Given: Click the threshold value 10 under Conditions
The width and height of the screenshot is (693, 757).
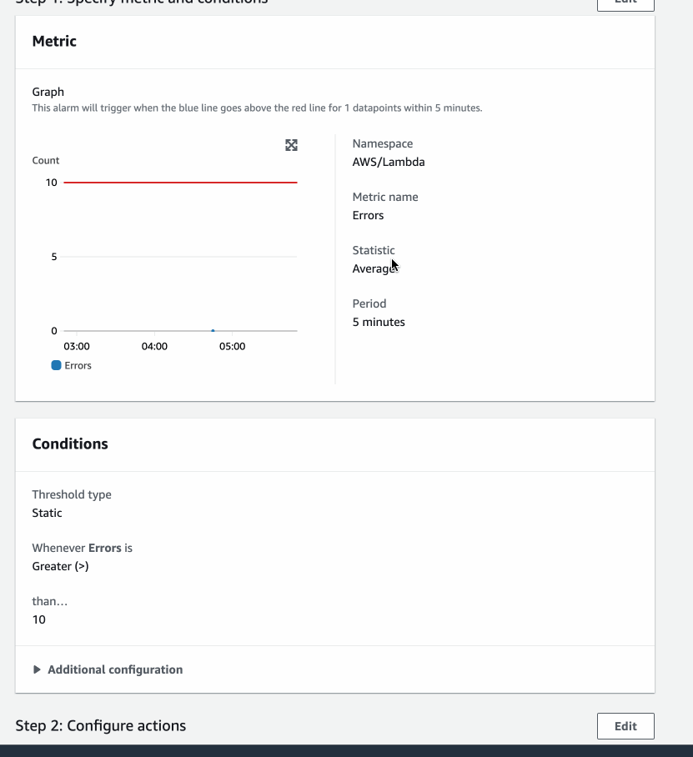Looking at the screenshot, I should pyautogui.click(x=37, y=619).
